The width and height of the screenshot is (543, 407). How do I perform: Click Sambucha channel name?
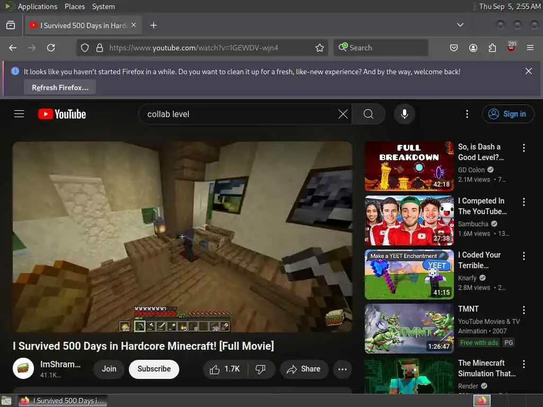(x=473, y=224)
